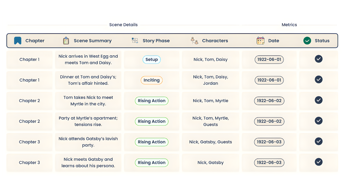Open the calendar icon beside Date header
Viewport: 343px width, 193px height.
tap(260, 40)
